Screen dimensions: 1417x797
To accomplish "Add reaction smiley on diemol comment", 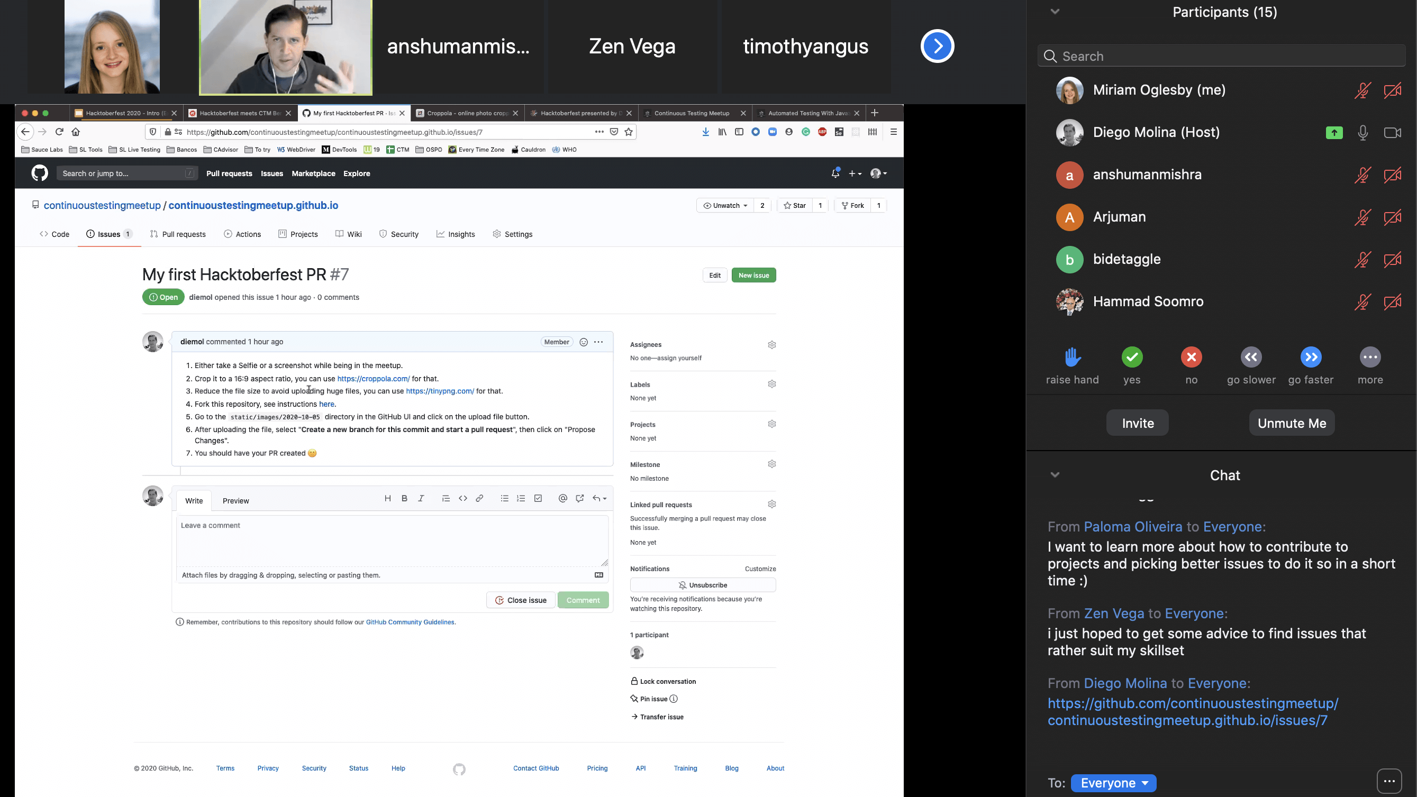I will click(584, 342).
